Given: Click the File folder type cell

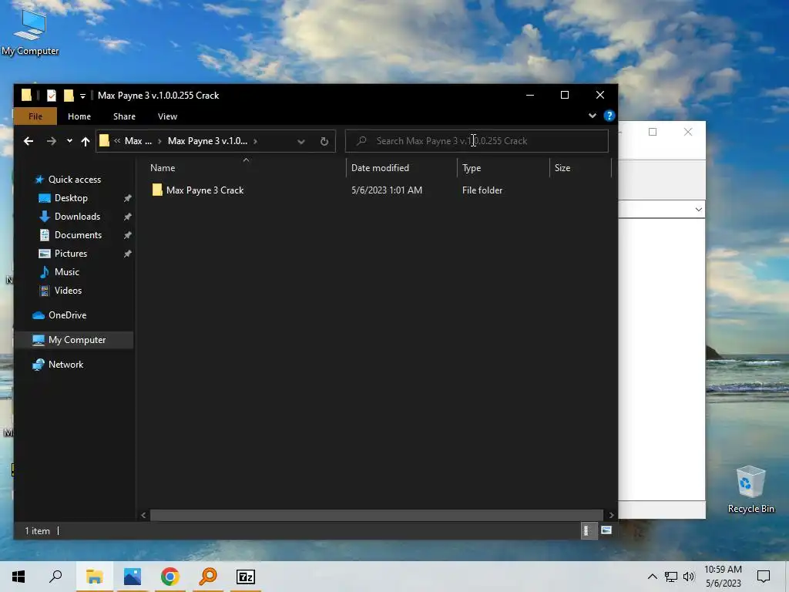Looking at the screenshot, I should click(482, 190).
